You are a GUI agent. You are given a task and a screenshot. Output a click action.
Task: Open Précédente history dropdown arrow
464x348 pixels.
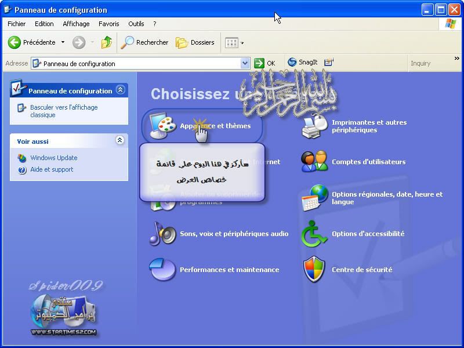coord(63,42)
